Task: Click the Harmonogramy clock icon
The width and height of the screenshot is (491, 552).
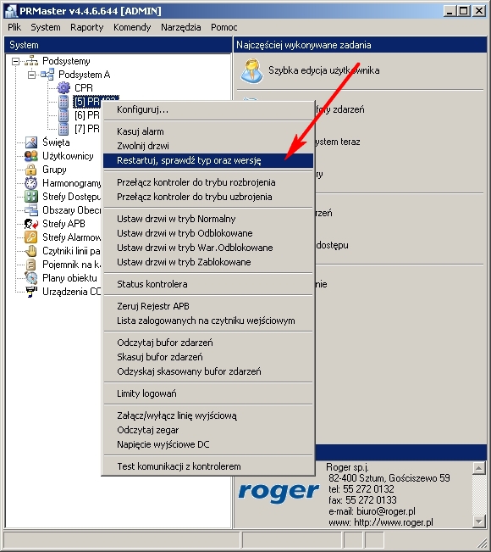Action: pyautogui.click(x=31, y=183)
